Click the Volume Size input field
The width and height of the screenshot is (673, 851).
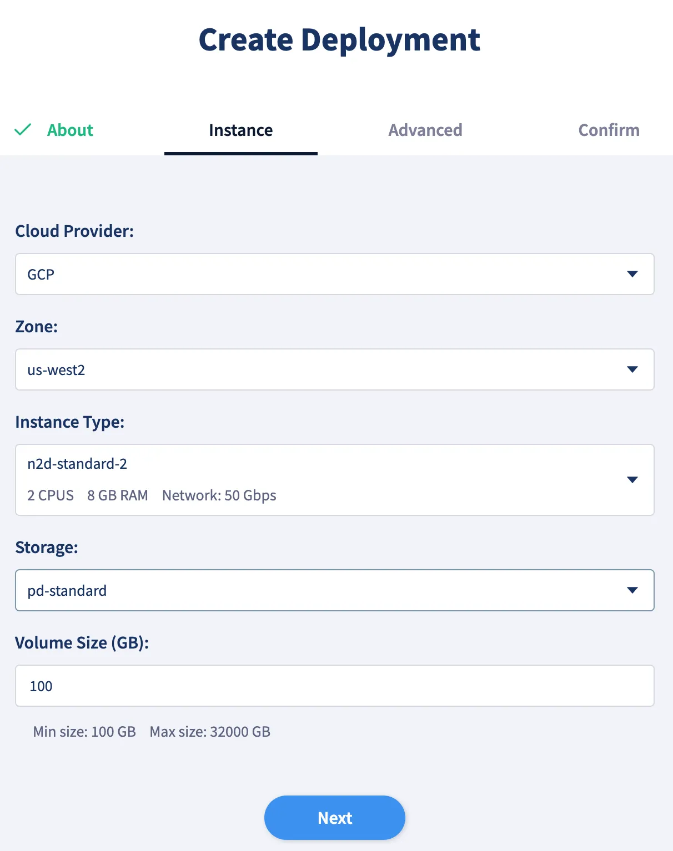point(335,686)
